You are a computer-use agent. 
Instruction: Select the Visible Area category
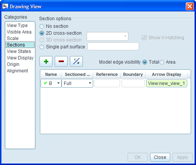(x=19, y=32)
